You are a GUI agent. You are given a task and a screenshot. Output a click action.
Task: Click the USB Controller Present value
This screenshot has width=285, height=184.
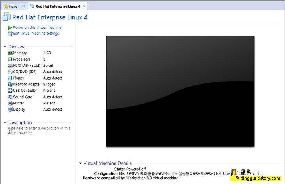point(49,91)
